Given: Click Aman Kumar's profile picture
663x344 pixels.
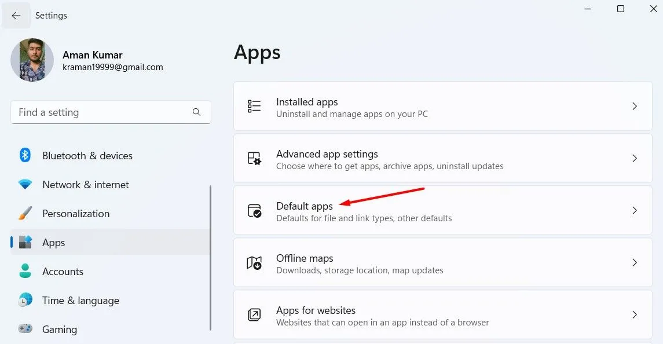Looking at the screenshot, I should point(32,60).
